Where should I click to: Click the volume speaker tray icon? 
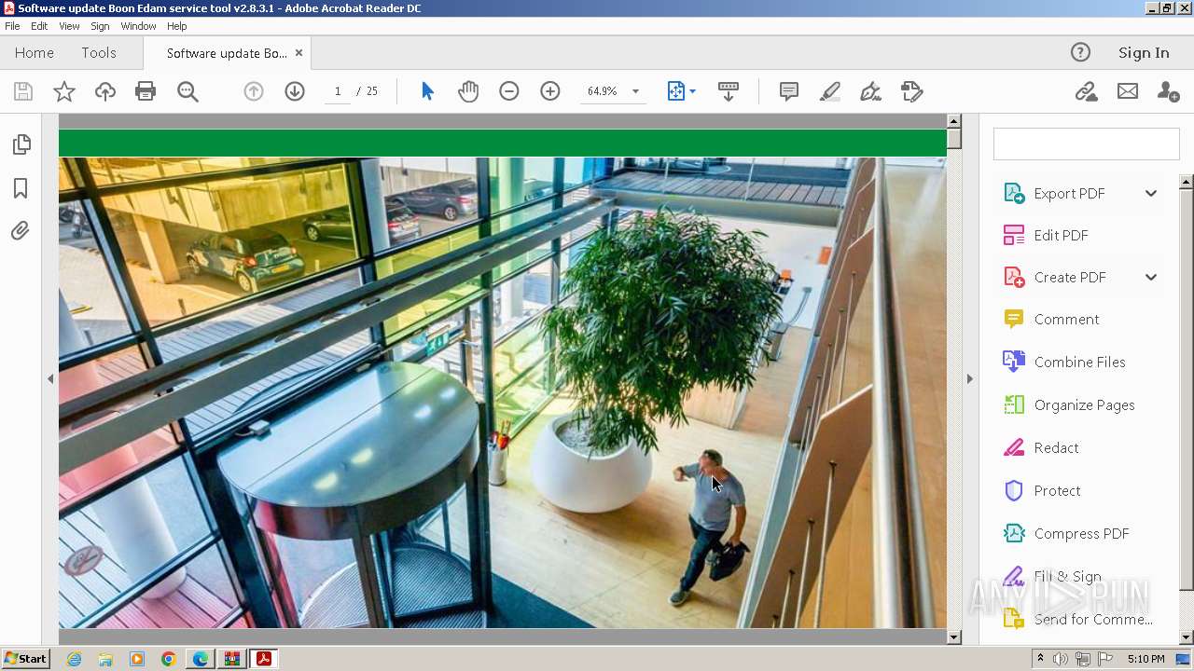[1061, 659]
